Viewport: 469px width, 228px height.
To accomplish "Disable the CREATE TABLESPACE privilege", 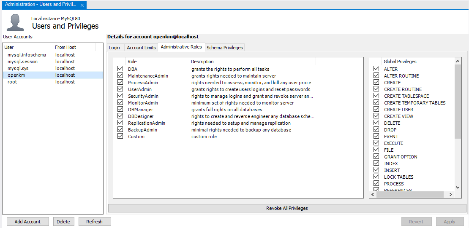I will (376, 96).
